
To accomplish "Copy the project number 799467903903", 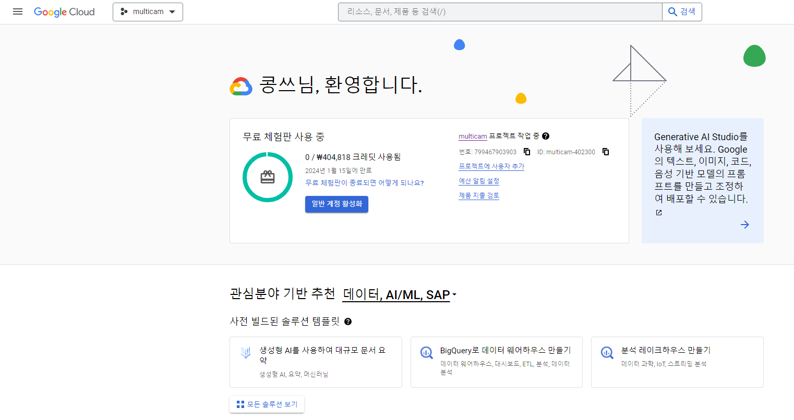I will tap(527, 152).
